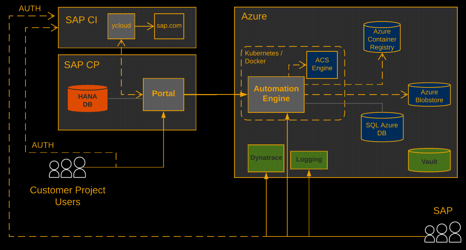
Task: Click the Logging box
Action: [309, 160]
